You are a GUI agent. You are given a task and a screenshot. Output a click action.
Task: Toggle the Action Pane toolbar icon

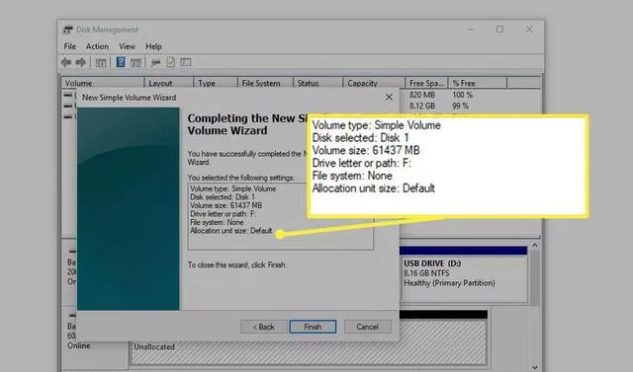(x=136, y=62)
